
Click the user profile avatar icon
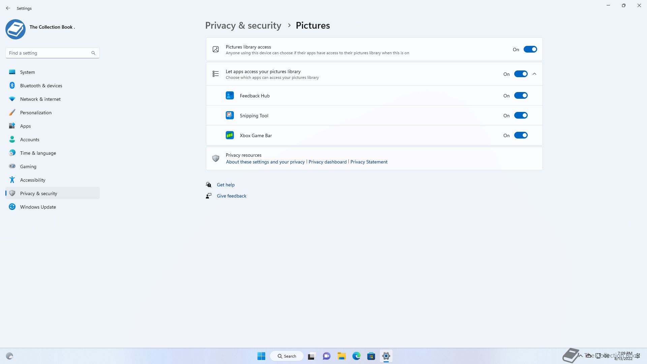pos(16,29)
